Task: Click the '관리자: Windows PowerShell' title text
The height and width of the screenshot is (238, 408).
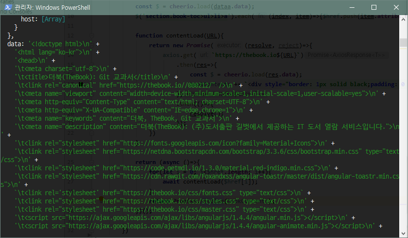Action: pyautogui.click(x=52, y=7)
